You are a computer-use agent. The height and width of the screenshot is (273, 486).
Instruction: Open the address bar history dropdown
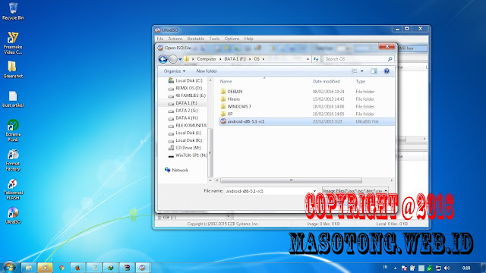tap(308, 59)
